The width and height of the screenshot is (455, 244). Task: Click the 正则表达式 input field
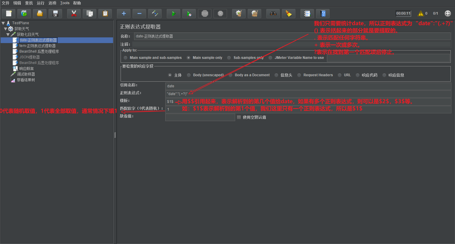pyautogui.click(x=308, y=94)
